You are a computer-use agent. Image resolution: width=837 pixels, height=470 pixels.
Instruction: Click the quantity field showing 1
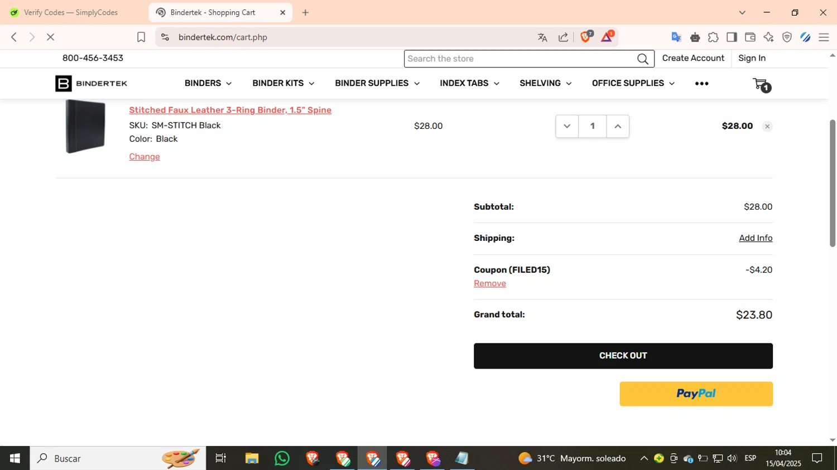(593, 127)
